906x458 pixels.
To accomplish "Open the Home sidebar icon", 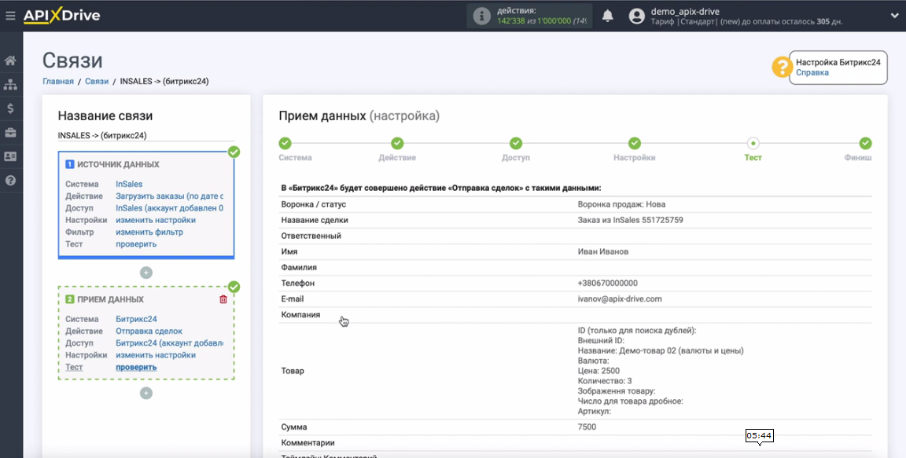I will [x=10, y=60].
